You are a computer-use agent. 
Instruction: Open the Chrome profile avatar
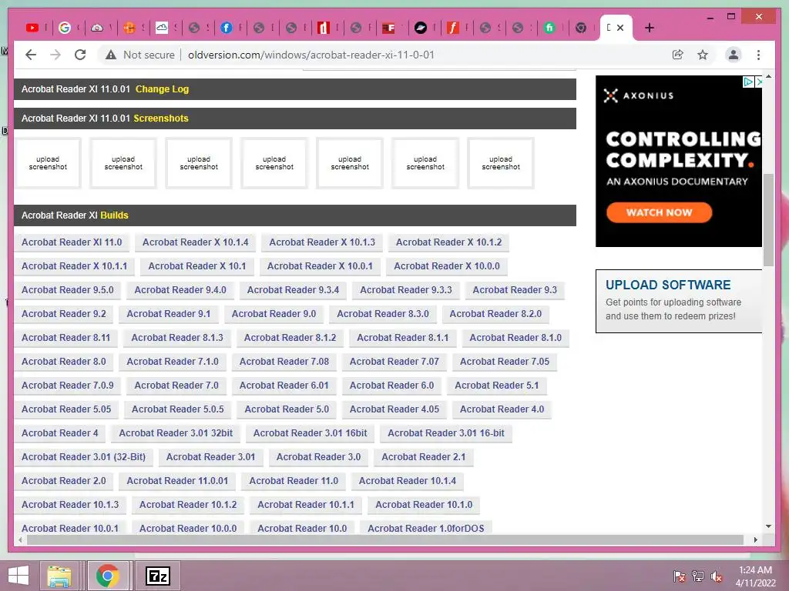(x=734, y=55)
